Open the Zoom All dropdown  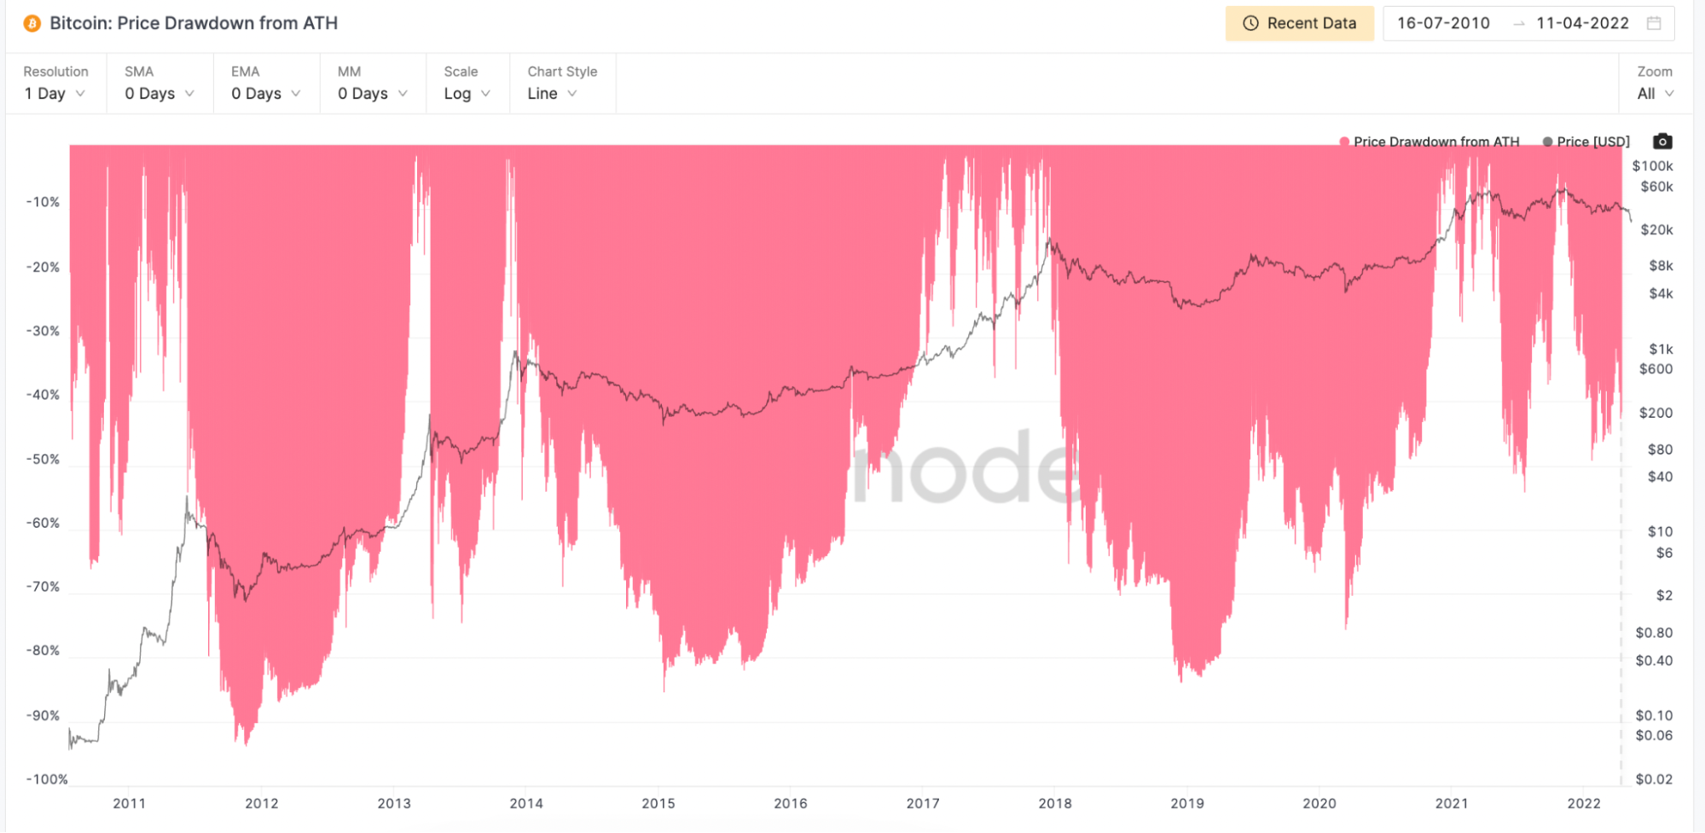(x=1655, y=94)
